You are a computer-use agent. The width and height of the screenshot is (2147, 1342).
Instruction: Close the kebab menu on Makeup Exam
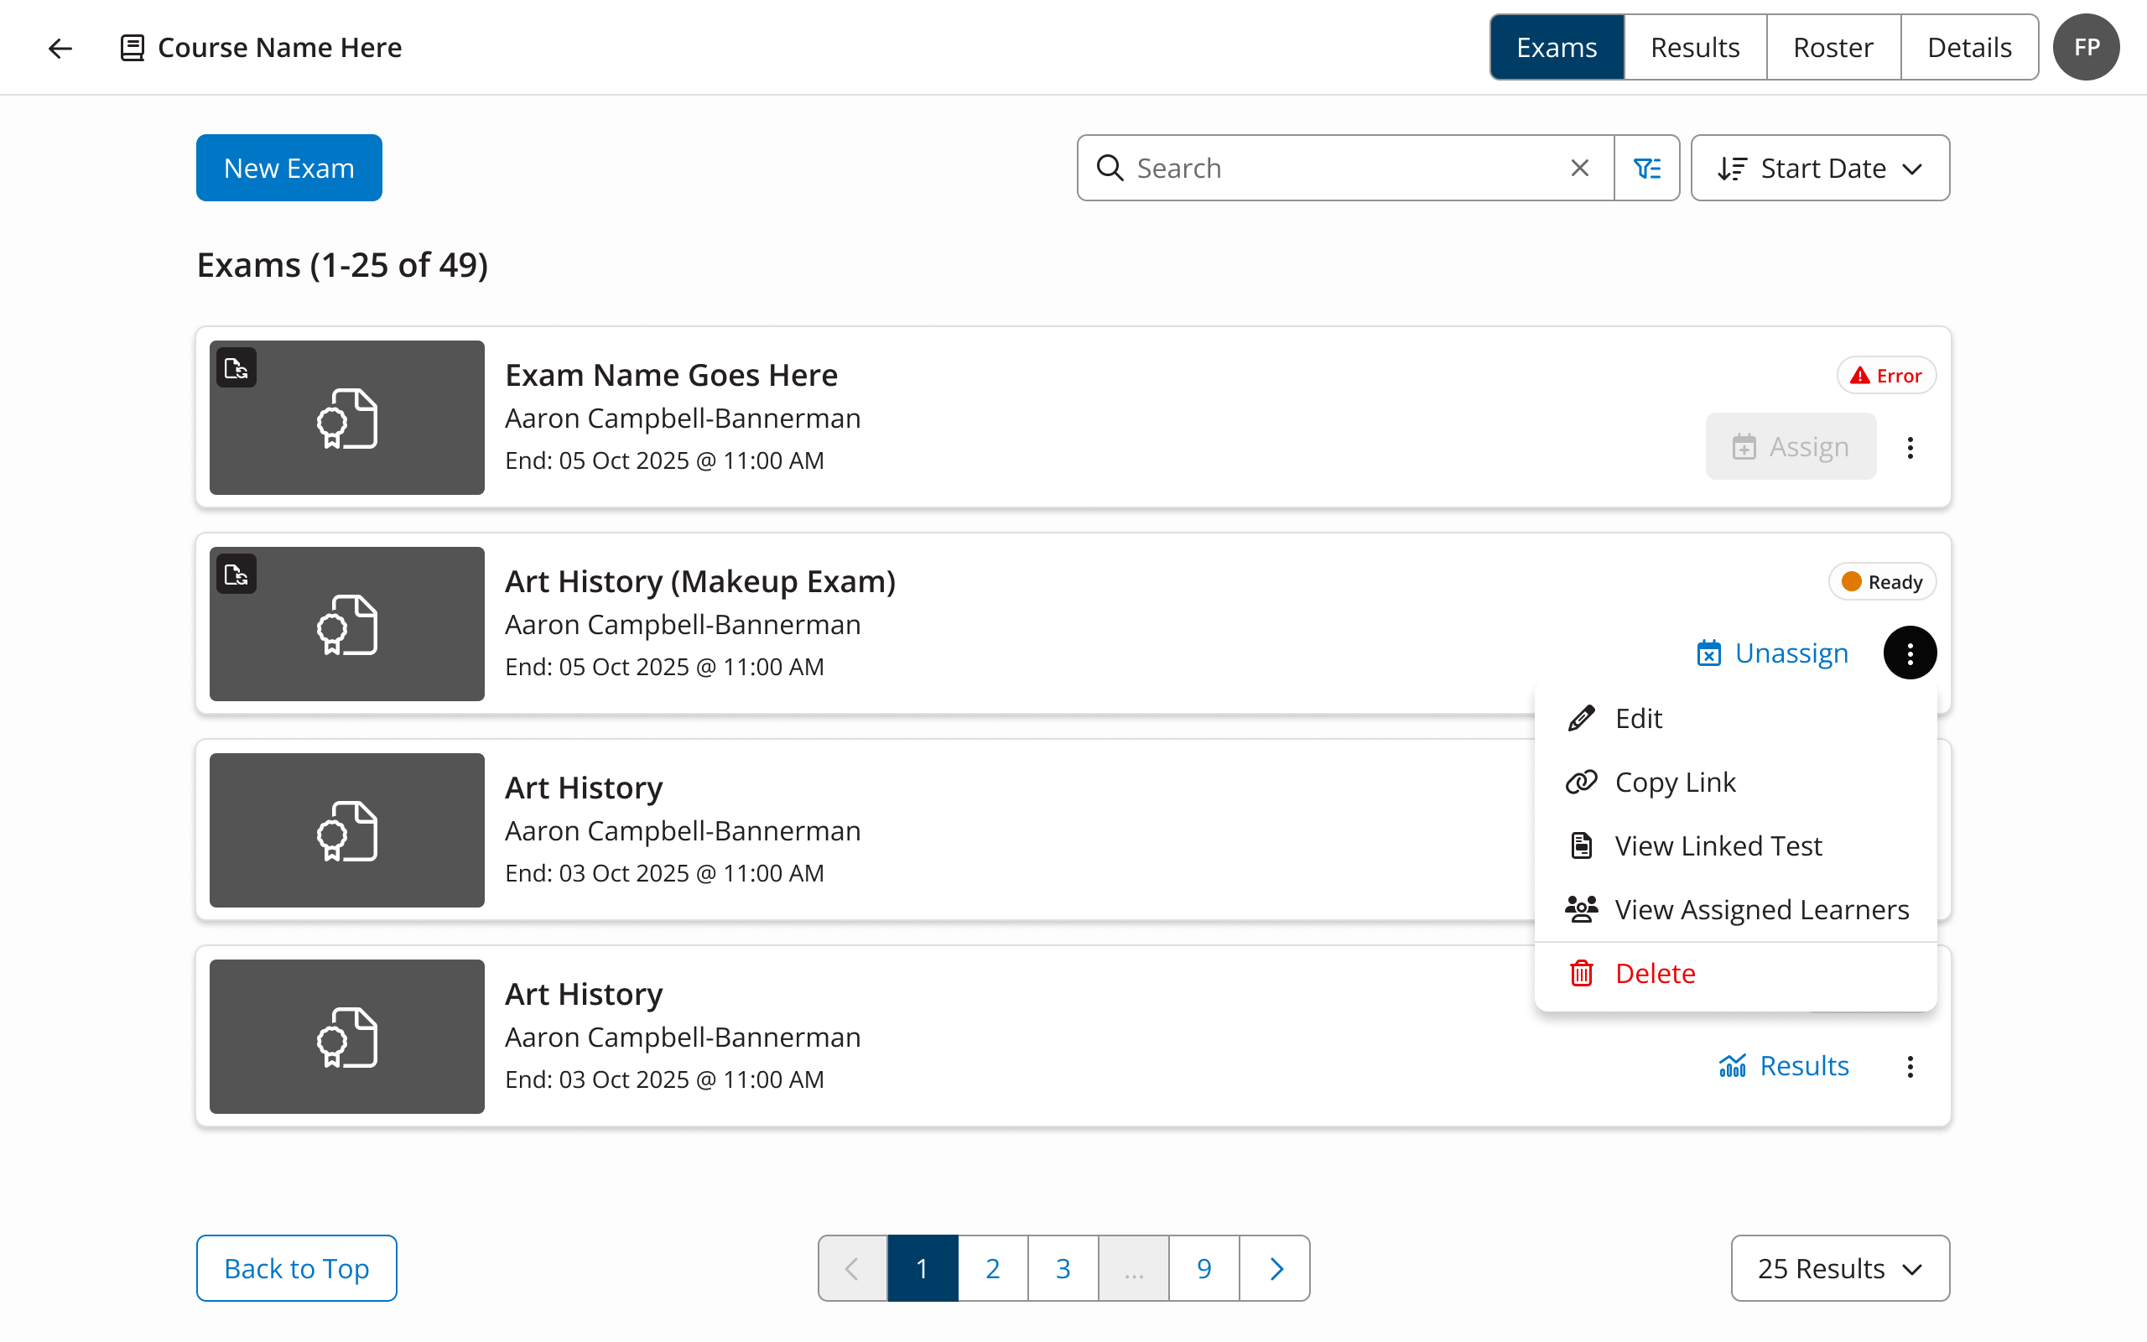[x=1909, y=653]
